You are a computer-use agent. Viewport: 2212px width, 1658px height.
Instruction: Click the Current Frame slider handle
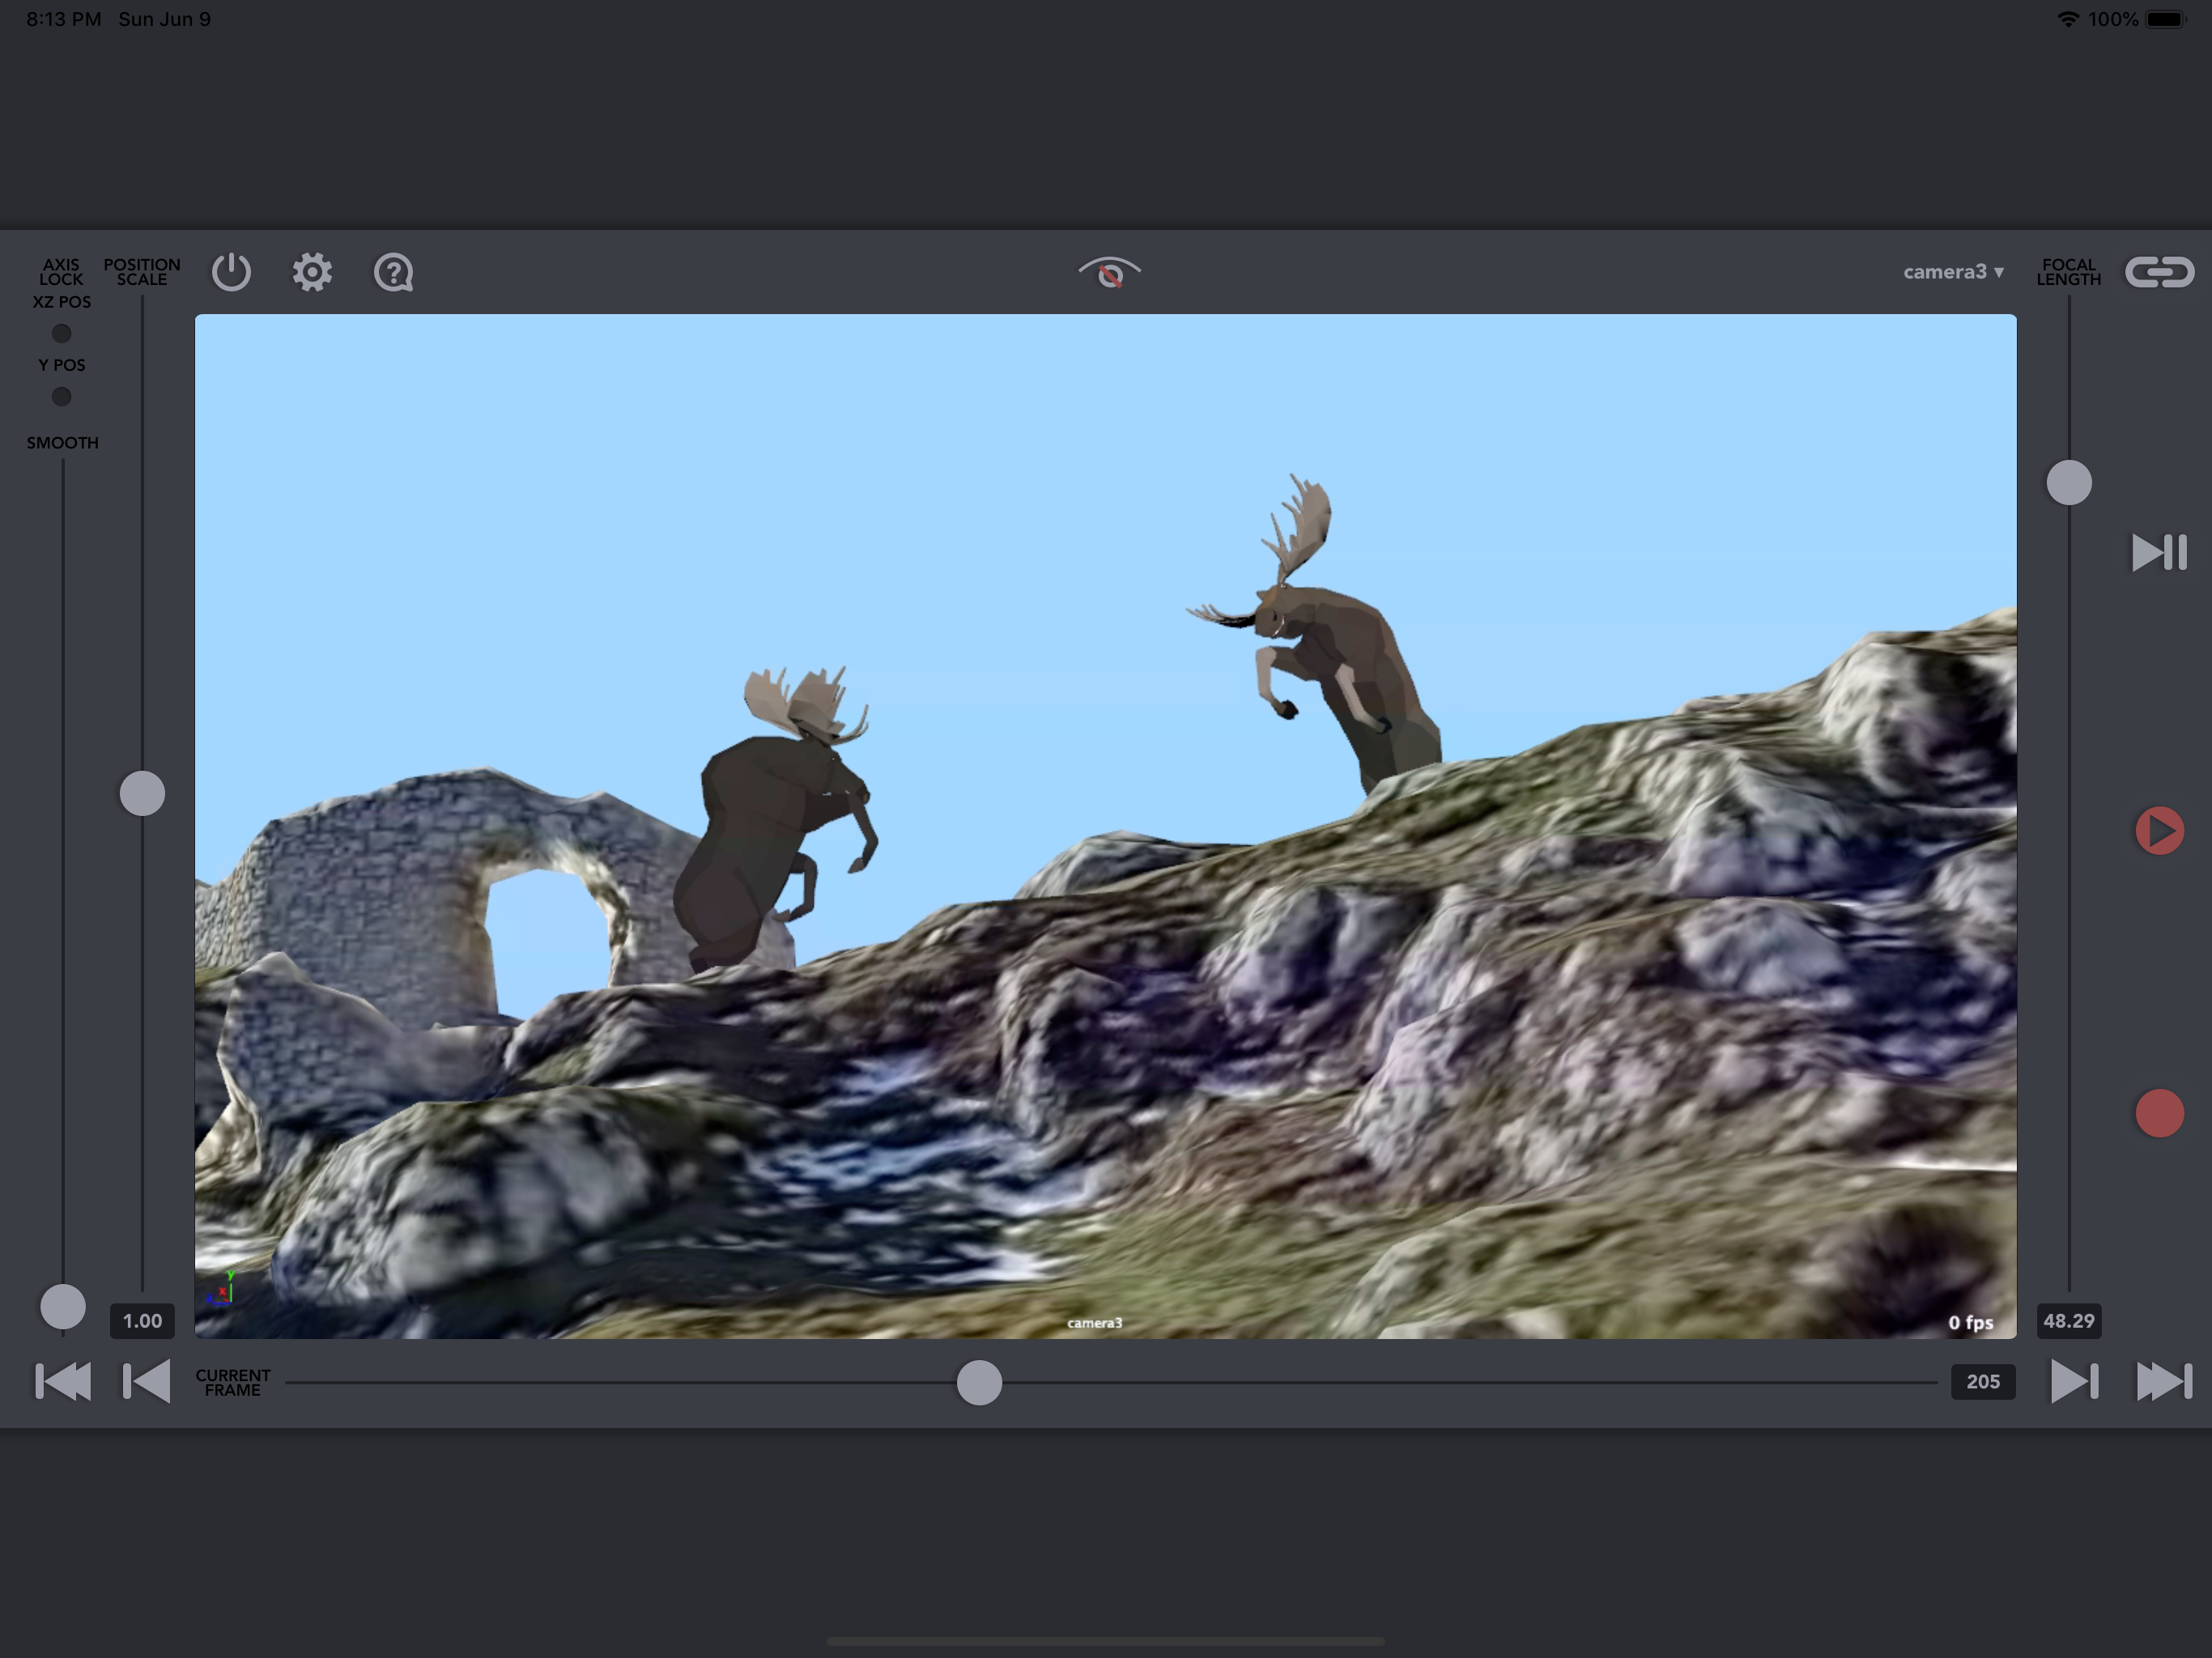click(x=979, y=1382)
